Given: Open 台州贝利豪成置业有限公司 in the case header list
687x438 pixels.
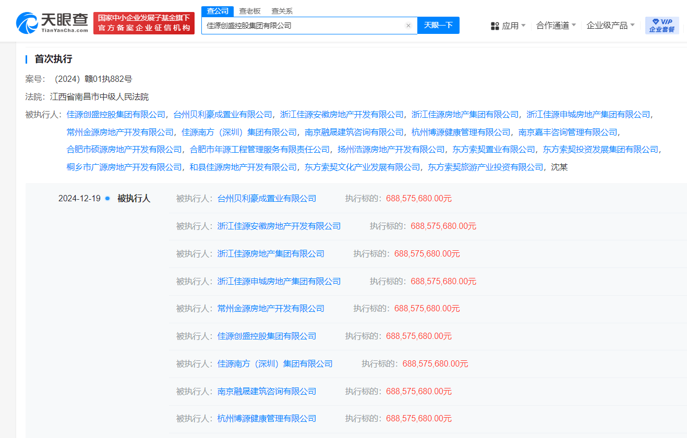Looking at the screenshot, I should click(x=223, y=114).
